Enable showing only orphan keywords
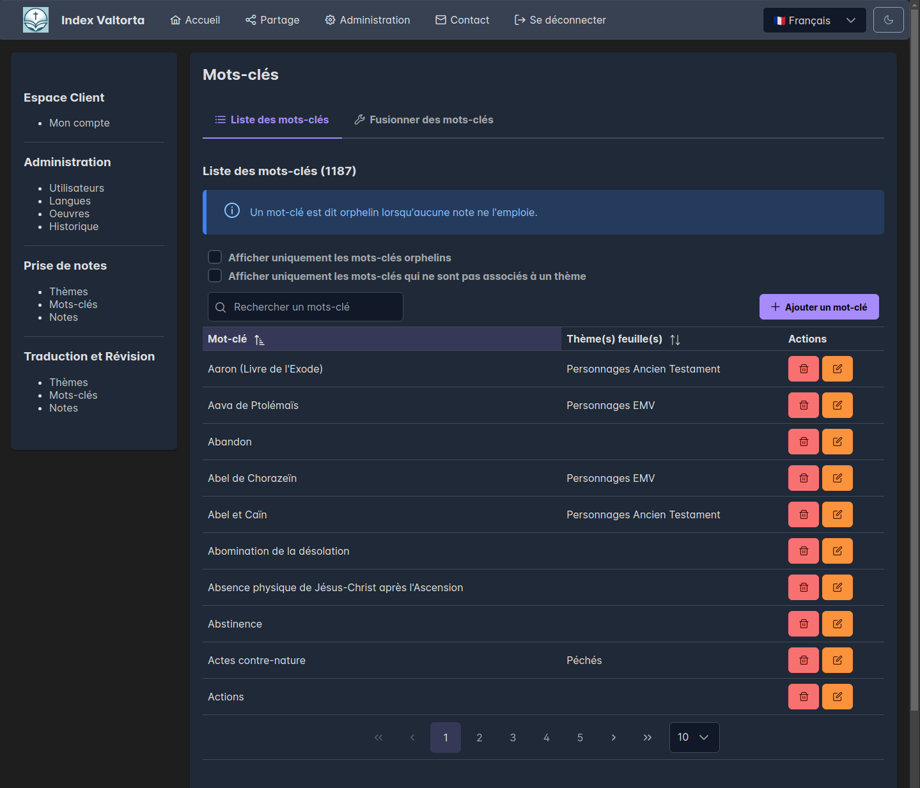The image size is (920, 788). [x=215, y=257]
